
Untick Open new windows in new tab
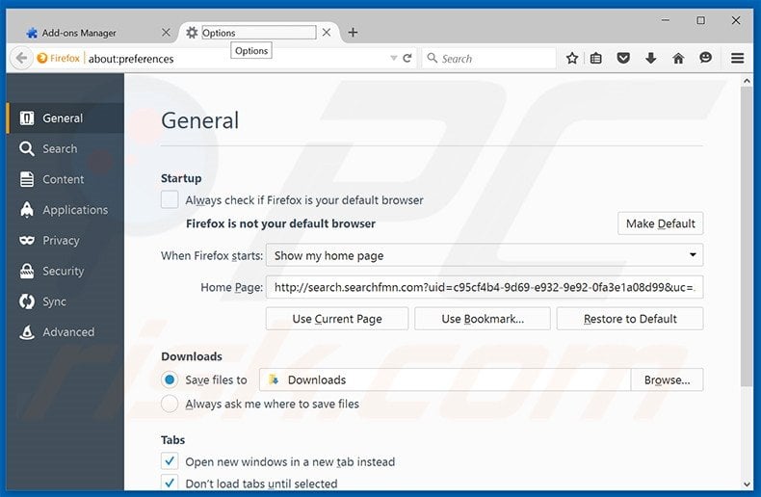(x=170, y=461)
